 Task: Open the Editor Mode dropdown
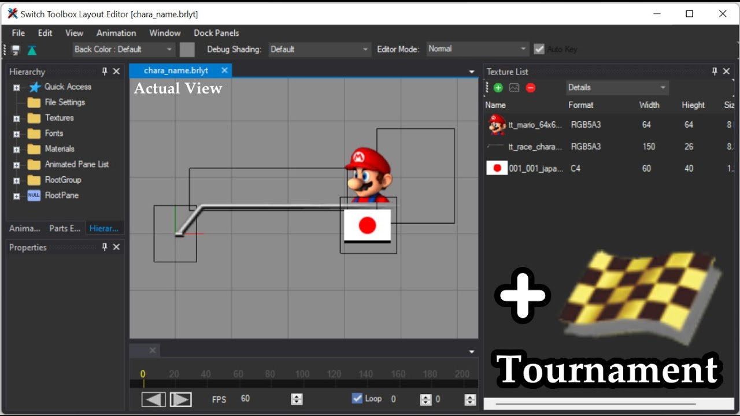point(478,49)
